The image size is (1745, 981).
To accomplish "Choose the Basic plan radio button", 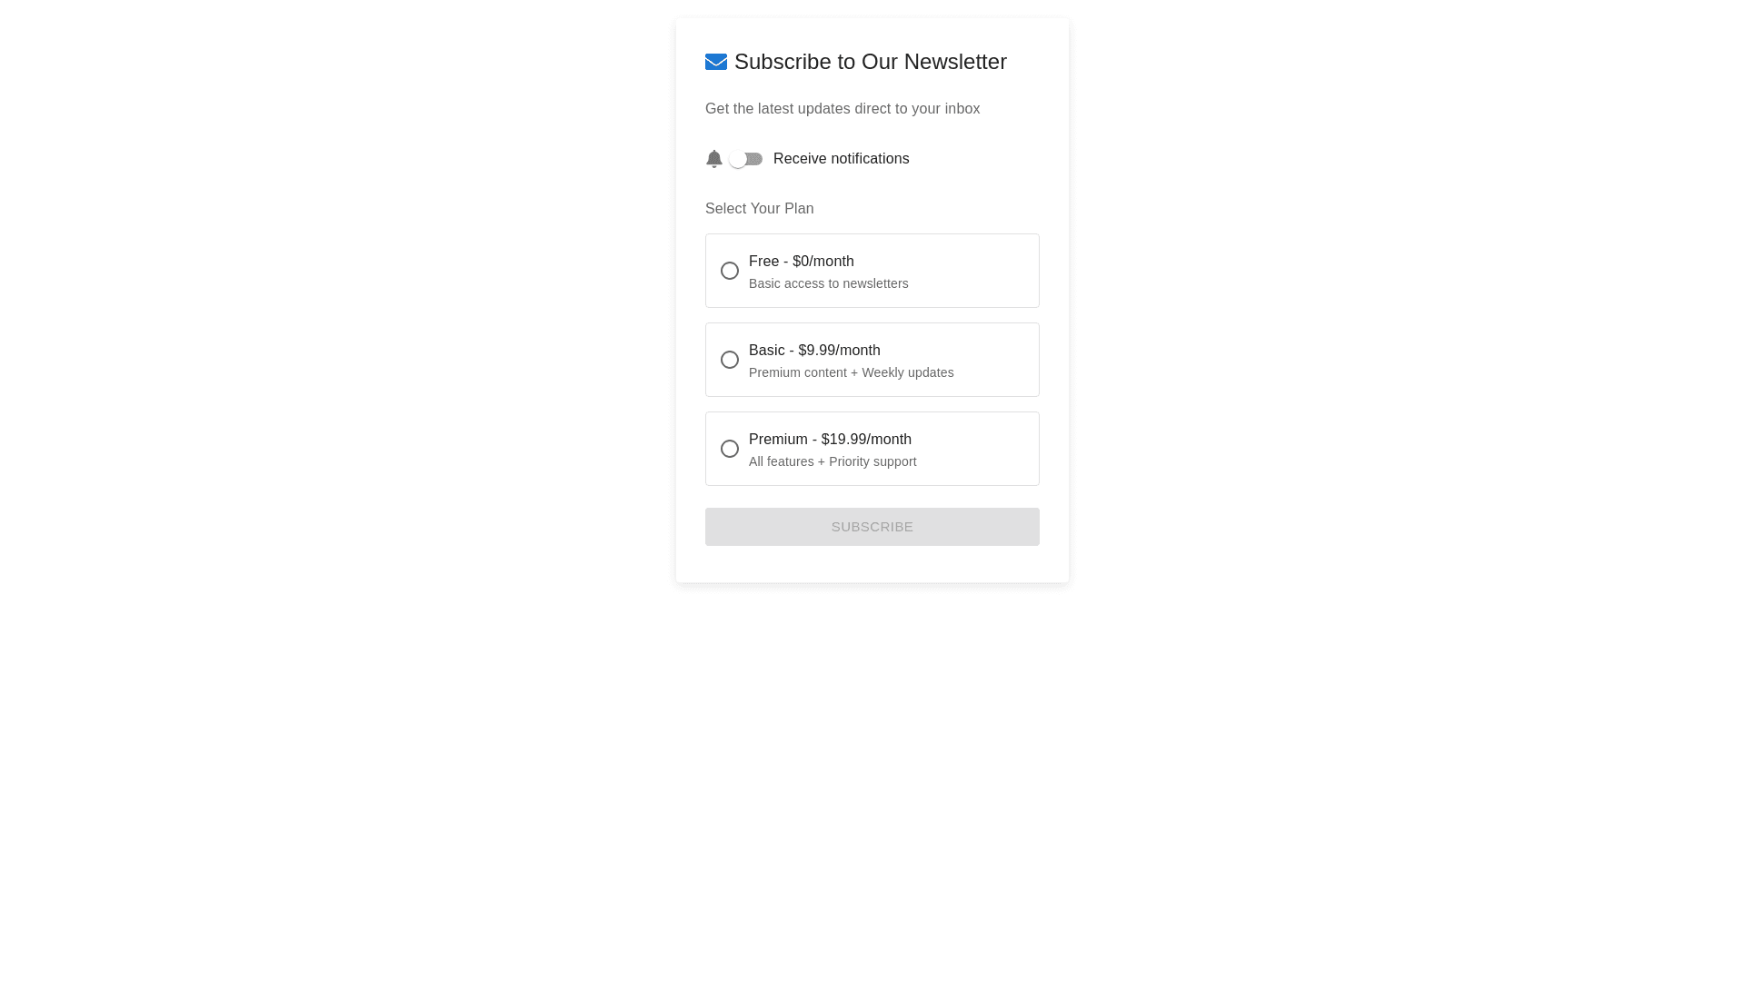I will [x=729, y=360].
